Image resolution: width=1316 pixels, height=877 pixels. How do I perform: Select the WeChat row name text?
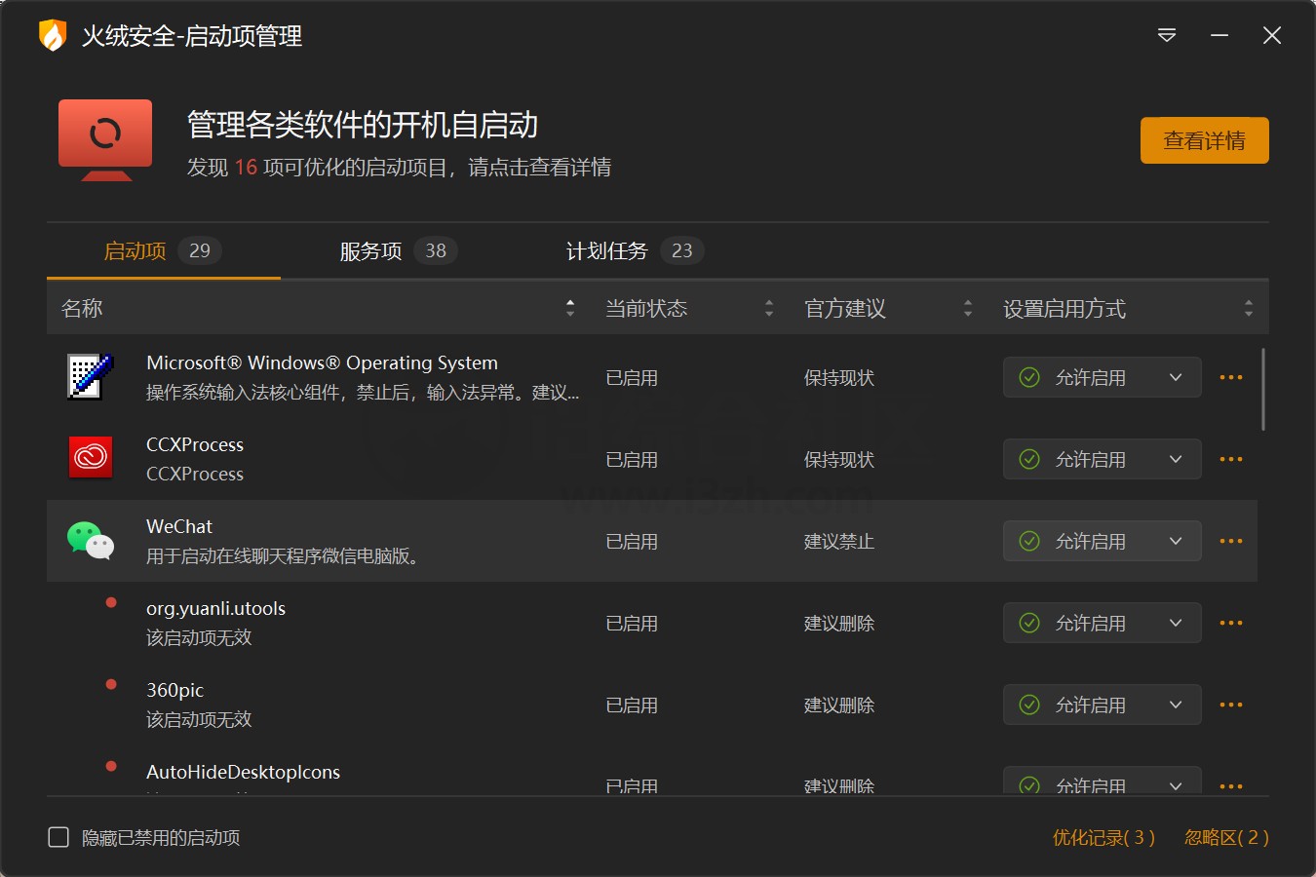click(x=179, y=526)
